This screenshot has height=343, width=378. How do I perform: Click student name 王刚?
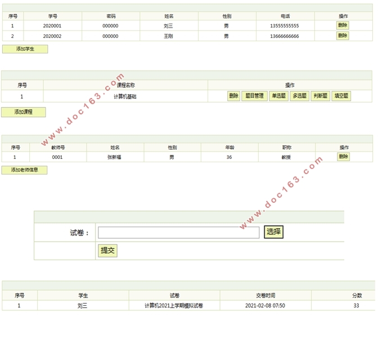[x=168, y=36]
